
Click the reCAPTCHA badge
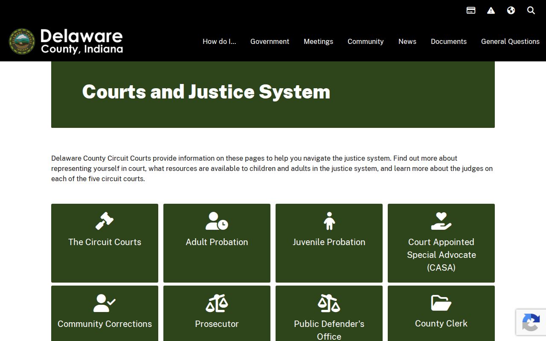pos(531,323)
